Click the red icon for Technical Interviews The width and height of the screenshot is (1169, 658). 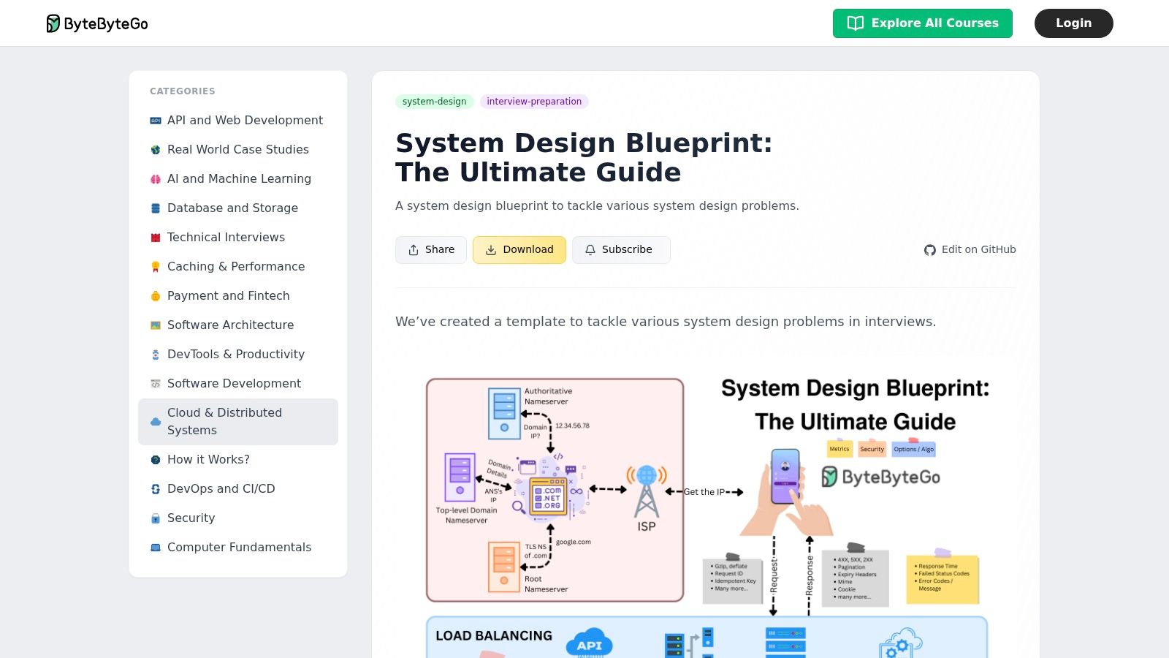pyautogui.click(x=156, y=238)
